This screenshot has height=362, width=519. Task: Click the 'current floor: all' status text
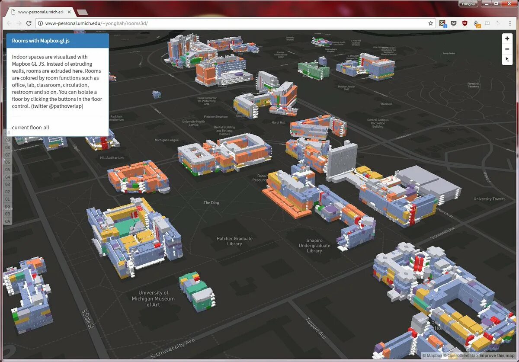tap(31, 128)
